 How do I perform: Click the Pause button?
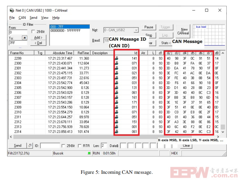pos(149,27)
